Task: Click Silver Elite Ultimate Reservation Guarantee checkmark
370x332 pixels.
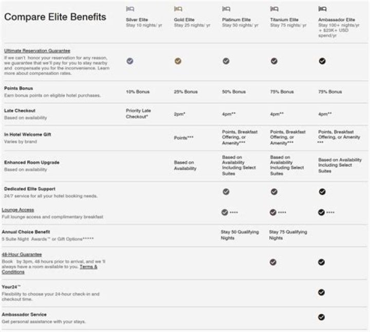Action: [130, 61]
